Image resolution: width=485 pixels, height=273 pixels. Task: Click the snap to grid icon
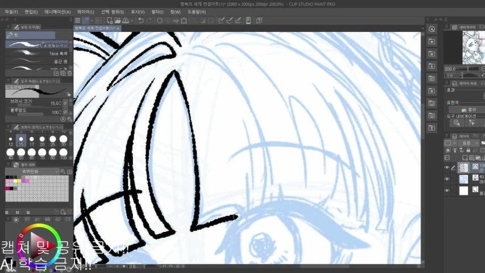point(238,20)
